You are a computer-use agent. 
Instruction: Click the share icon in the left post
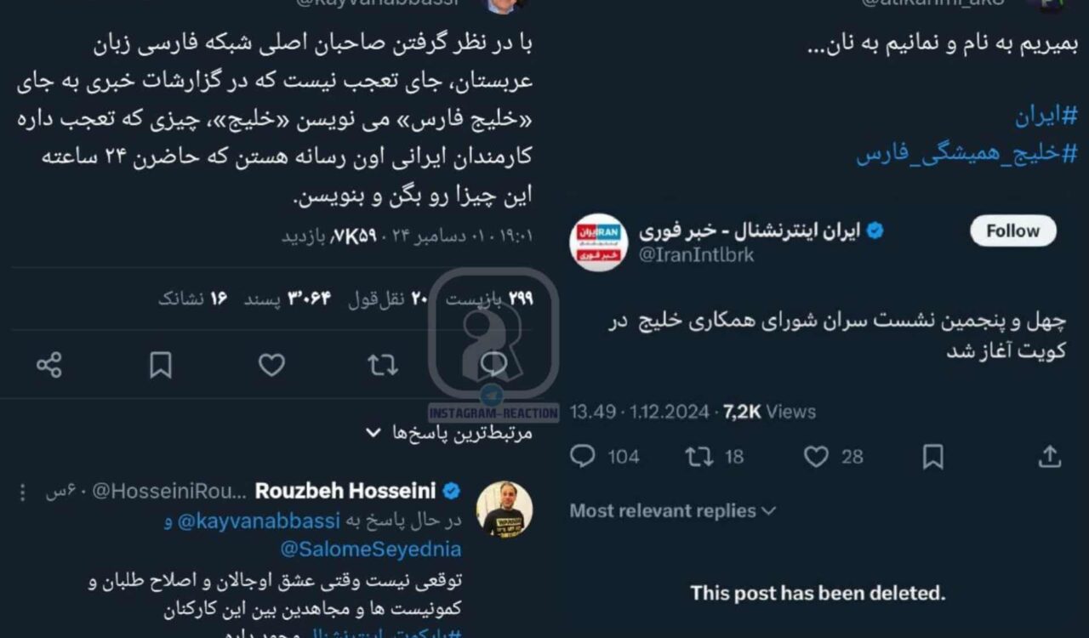tap(49, 365)
